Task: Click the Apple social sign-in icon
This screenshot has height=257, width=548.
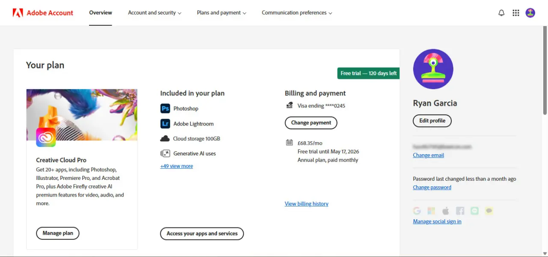Action: point(446,211)
